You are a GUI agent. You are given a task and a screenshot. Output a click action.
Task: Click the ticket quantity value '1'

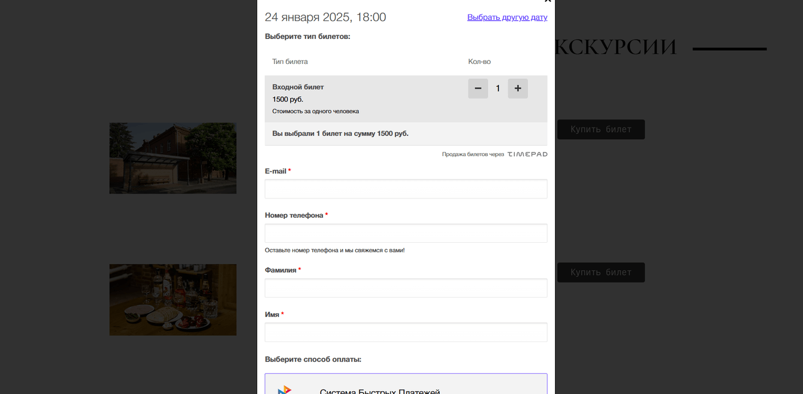(497, 88)
